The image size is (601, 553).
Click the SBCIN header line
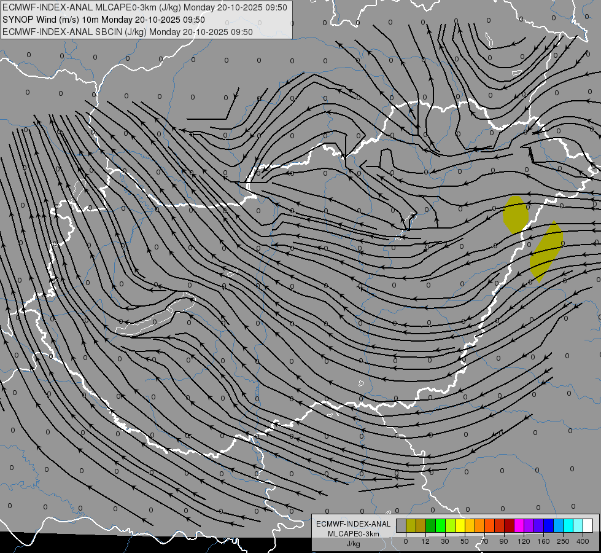coord(128,32)
